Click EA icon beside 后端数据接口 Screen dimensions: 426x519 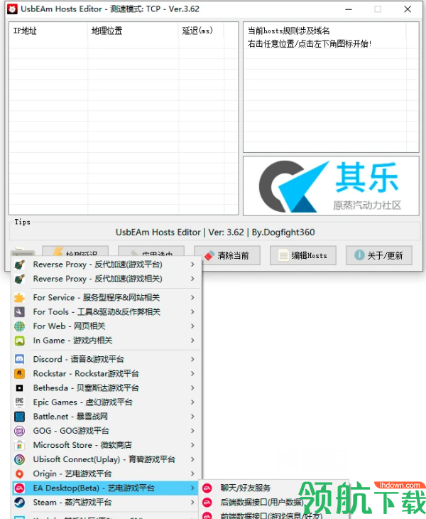[x=207, y=503]
